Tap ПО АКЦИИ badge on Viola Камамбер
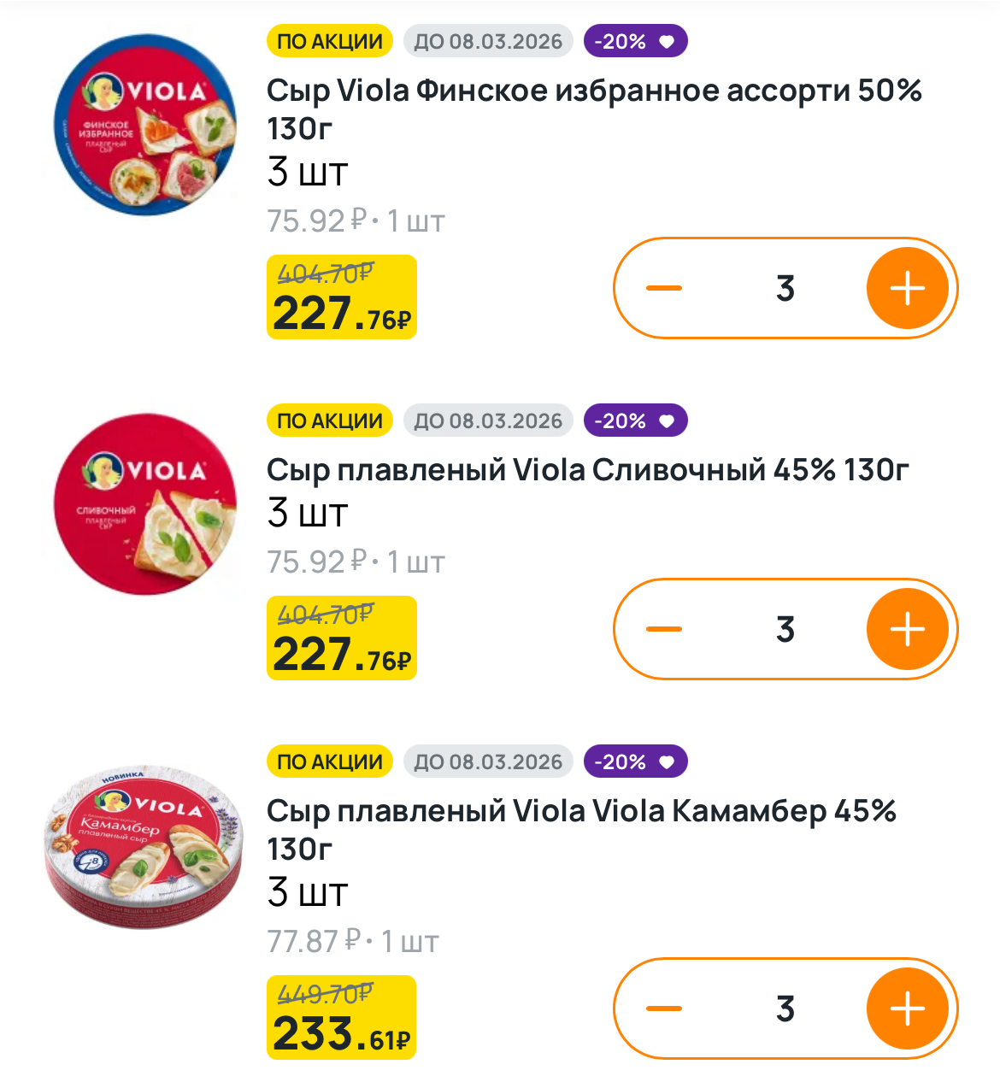 tap(330, 762)
